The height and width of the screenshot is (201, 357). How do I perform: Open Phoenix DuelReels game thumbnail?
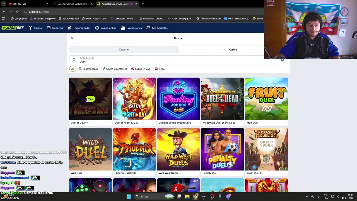coord(134,149)
